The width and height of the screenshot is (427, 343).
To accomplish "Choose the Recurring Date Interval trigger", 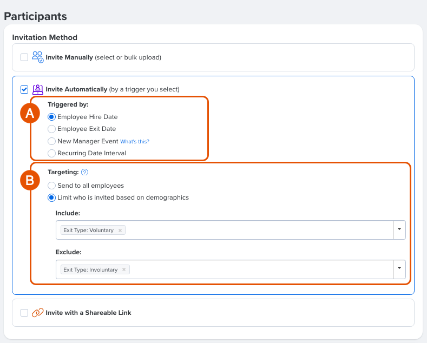I will [x=52, y=153].
